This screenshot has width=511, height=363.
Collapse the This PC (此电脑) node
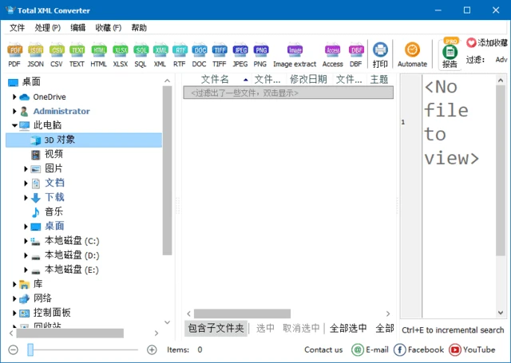(x=14, y=125)
